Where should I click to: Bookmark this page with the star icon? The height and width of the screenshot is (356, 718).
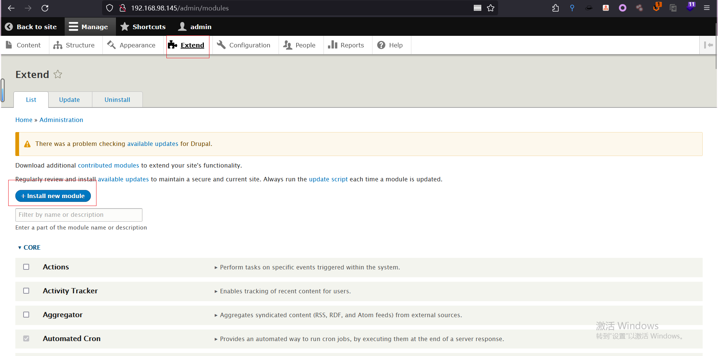coord(491,8)
